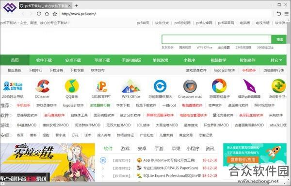The width and height of the screenshot is (291, 186).
Task: Open the colorful camera shutter game box icon
Action: [219, 86]
